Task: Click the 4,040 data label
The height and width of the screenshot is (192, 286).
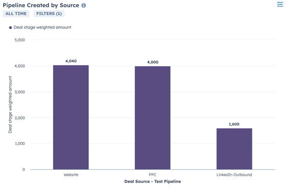Action: point(71,61)
